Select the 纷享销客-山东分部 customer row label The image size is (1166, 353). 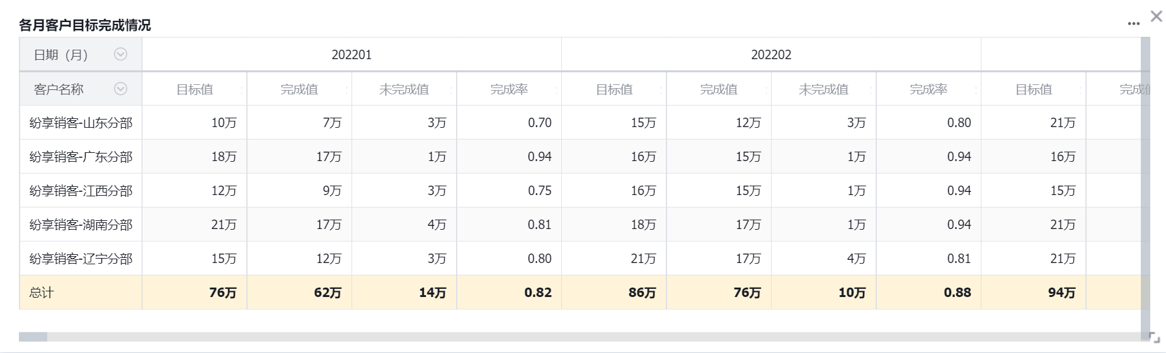81,123
